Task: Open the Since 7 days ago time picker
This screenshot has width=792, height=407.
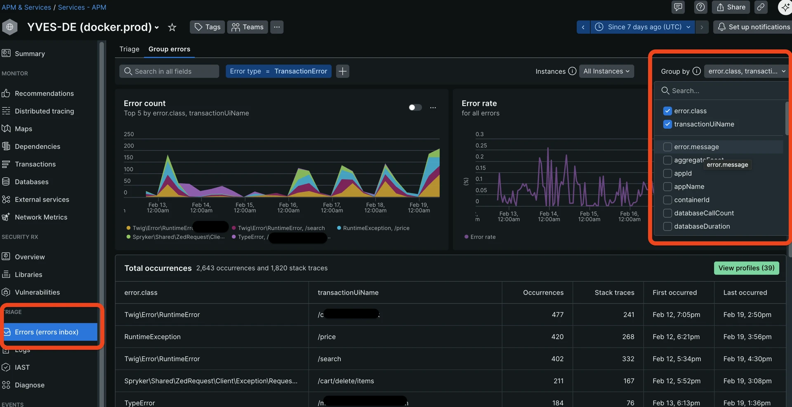Action: pos(643,27)
